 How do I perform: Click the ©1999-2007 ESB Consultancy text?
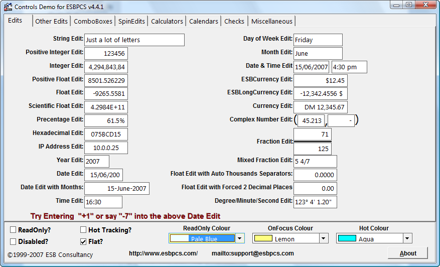[50, 254]
